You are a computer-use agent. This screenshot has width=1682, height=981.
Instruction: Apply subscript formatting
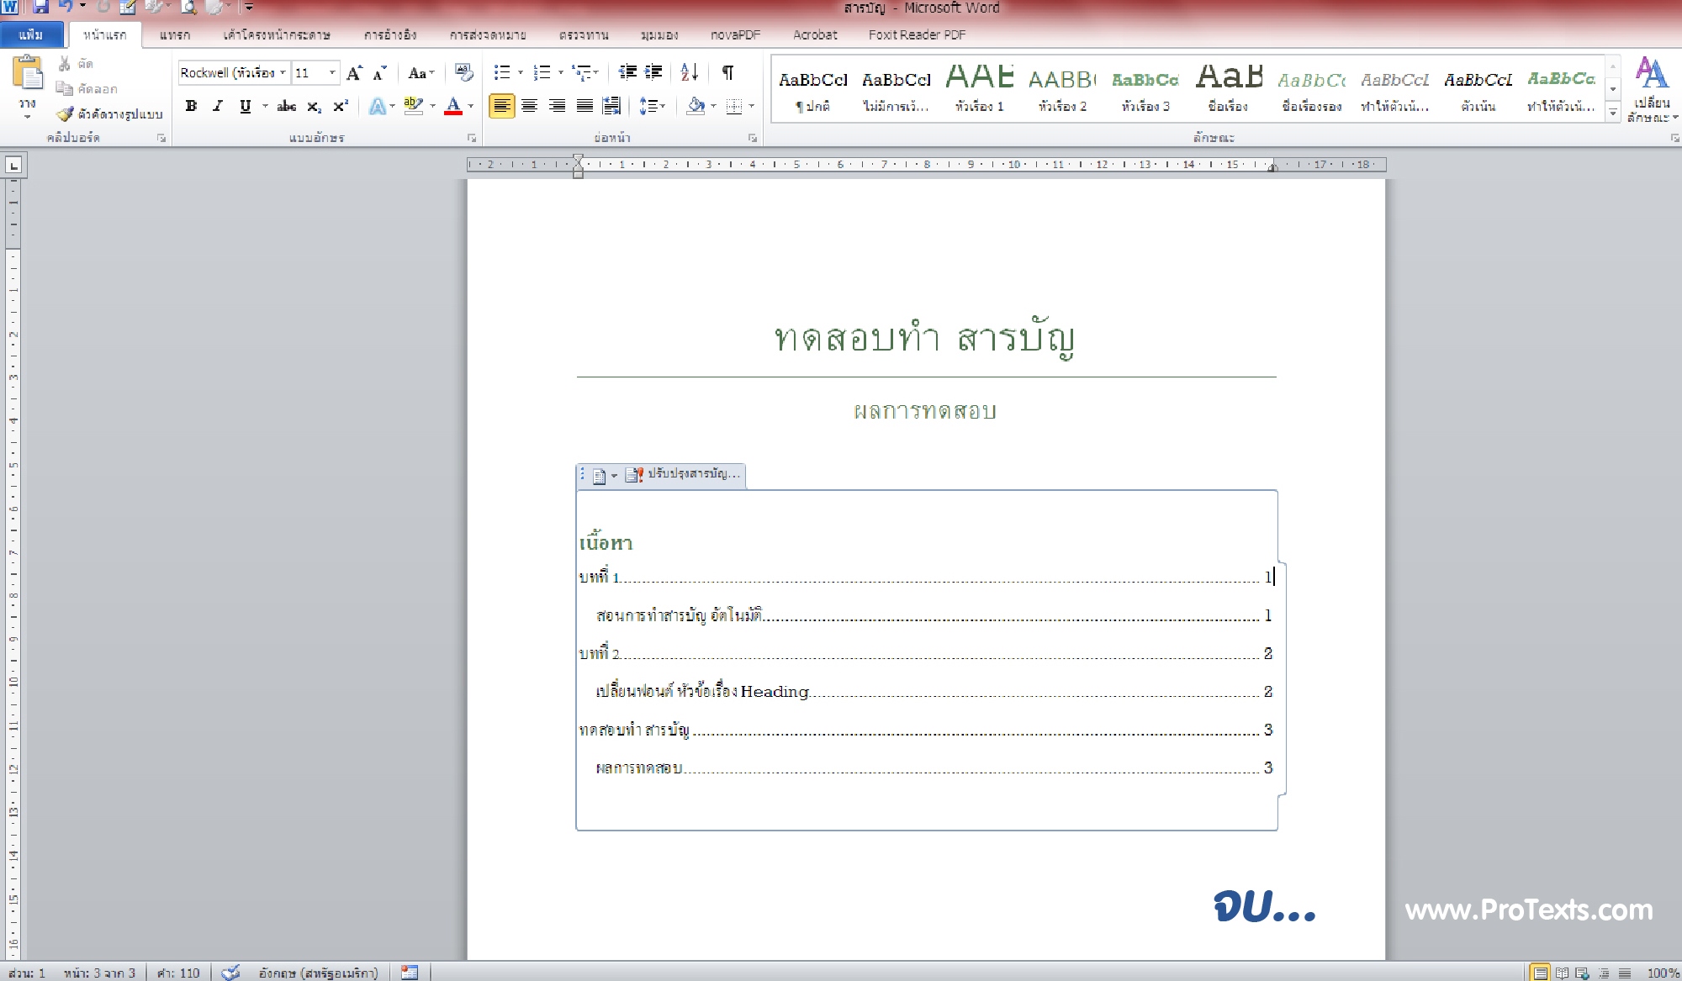coord(314,106)
